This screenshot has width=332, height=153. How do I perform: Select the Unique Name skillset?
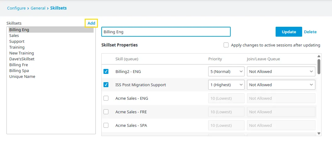51,76
